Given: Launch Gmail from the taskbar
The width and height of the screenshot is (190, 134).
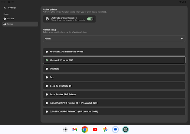Looking at the screenshot, I should tap(75, 130).
